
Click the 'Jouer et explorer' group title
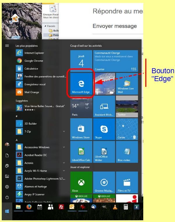[80, 167]
